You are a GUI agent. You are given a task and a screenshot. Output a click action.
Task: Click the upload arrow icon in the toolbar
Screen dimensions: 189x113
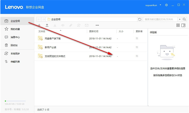[47, 25]
